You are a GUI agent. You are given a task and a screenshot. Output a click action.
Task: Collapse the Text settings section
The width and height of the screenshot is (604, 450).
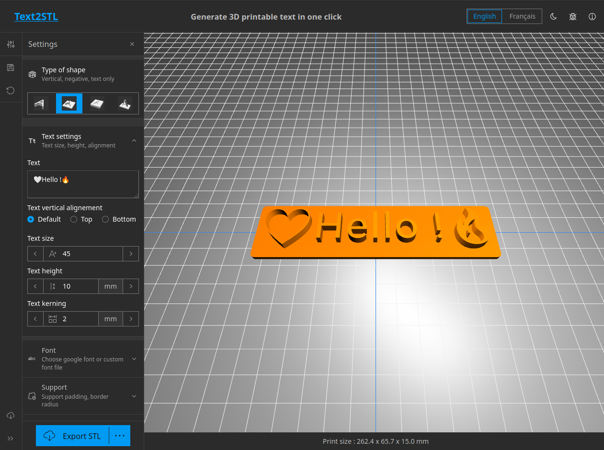134,141
